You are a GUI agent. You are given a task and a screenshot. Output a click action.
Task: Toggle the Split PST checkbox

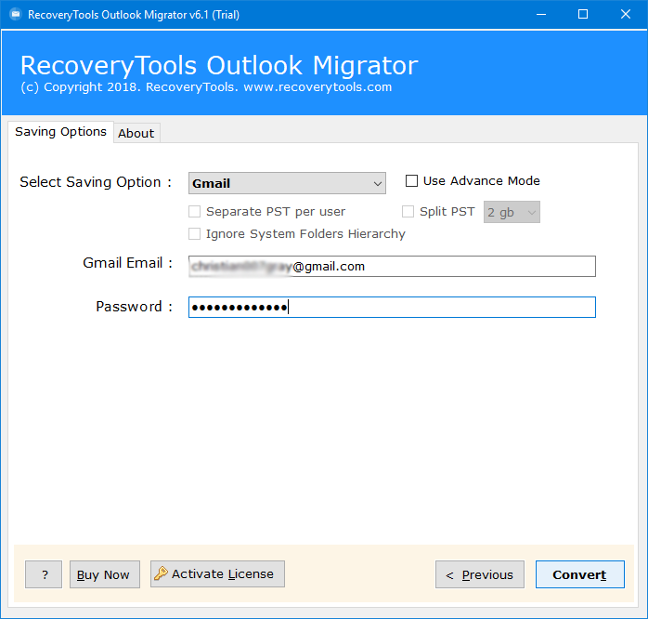(x=408, y=211)
